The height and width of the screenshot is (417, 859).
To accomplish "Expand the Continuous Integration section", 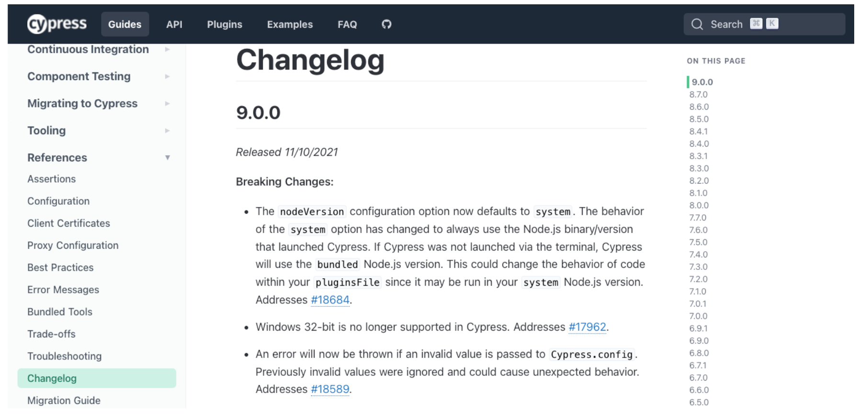I will (167, 49).
